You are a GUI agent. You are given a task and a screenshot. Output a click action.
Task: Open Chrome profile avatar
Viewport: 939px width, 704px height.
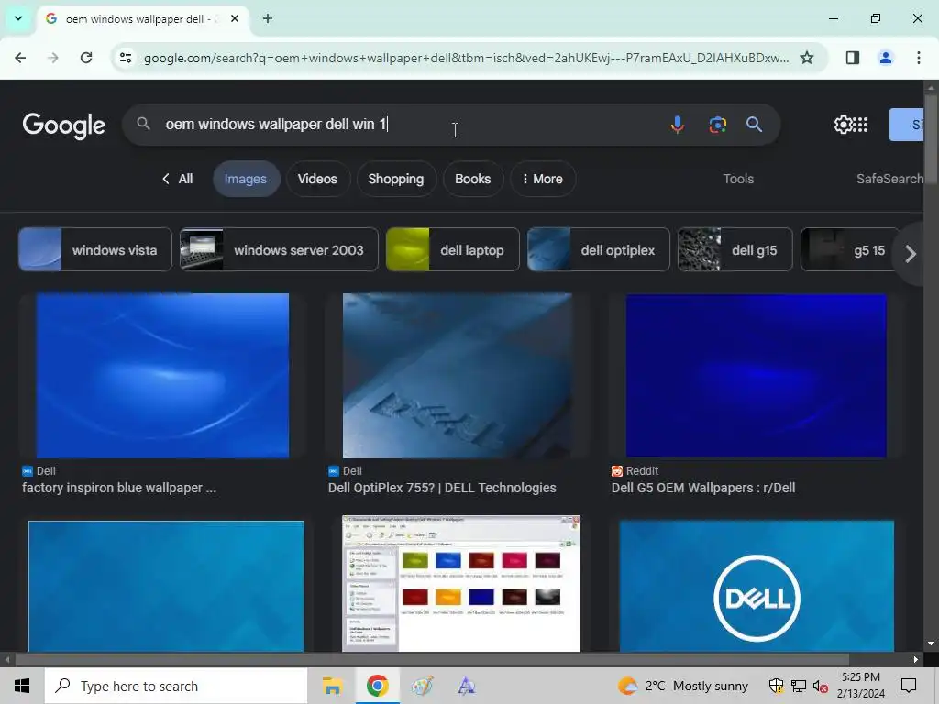[885, 58]
